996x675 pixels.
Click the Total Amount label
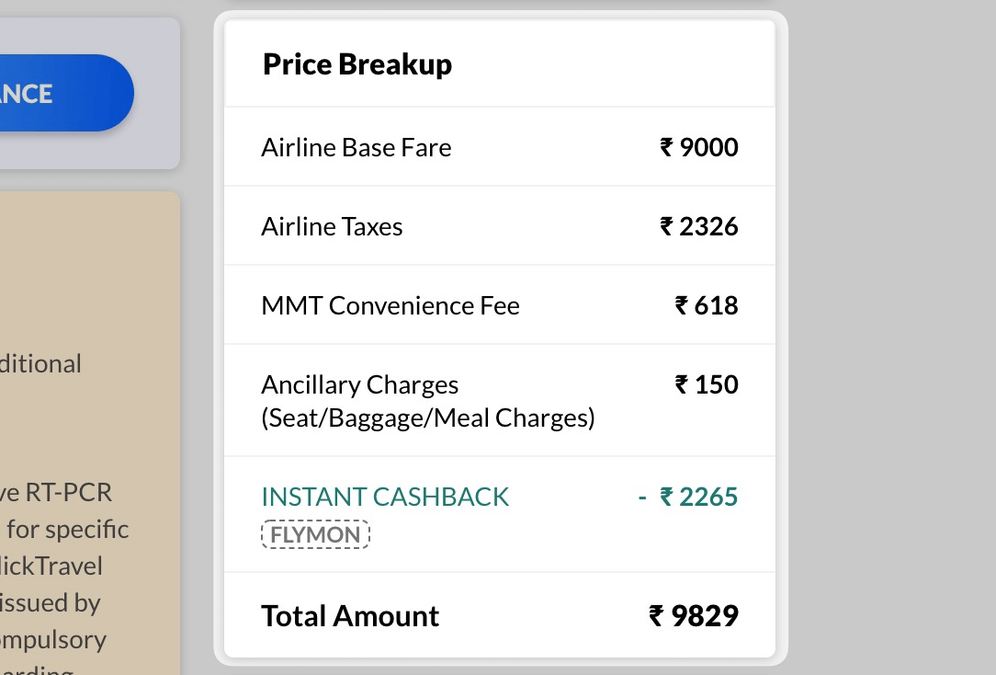click(350, 616)
